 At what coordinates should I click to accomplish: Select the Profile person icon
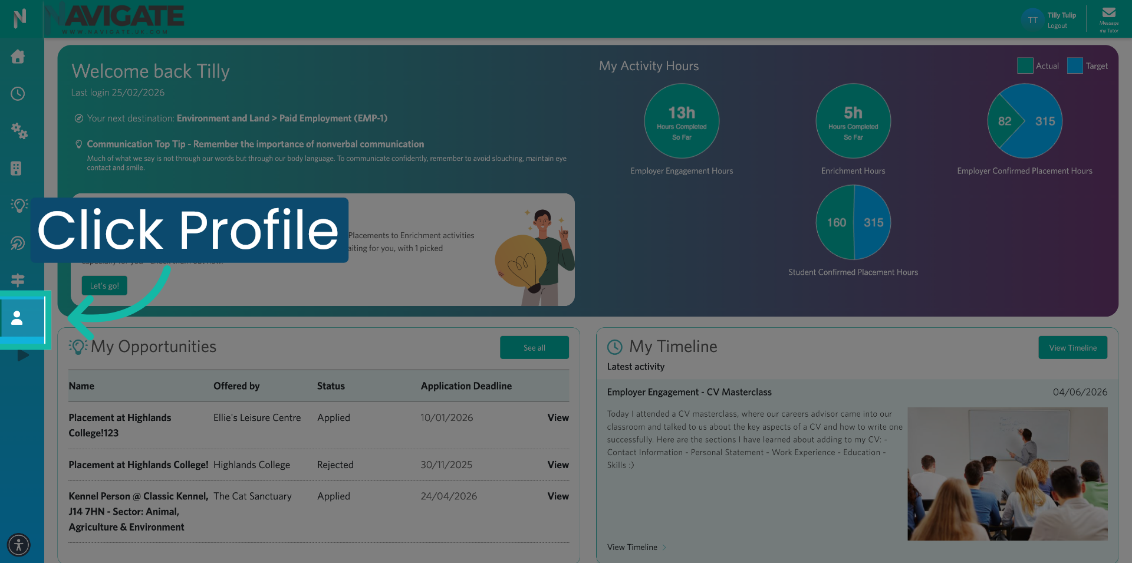[x=18, y=318]
